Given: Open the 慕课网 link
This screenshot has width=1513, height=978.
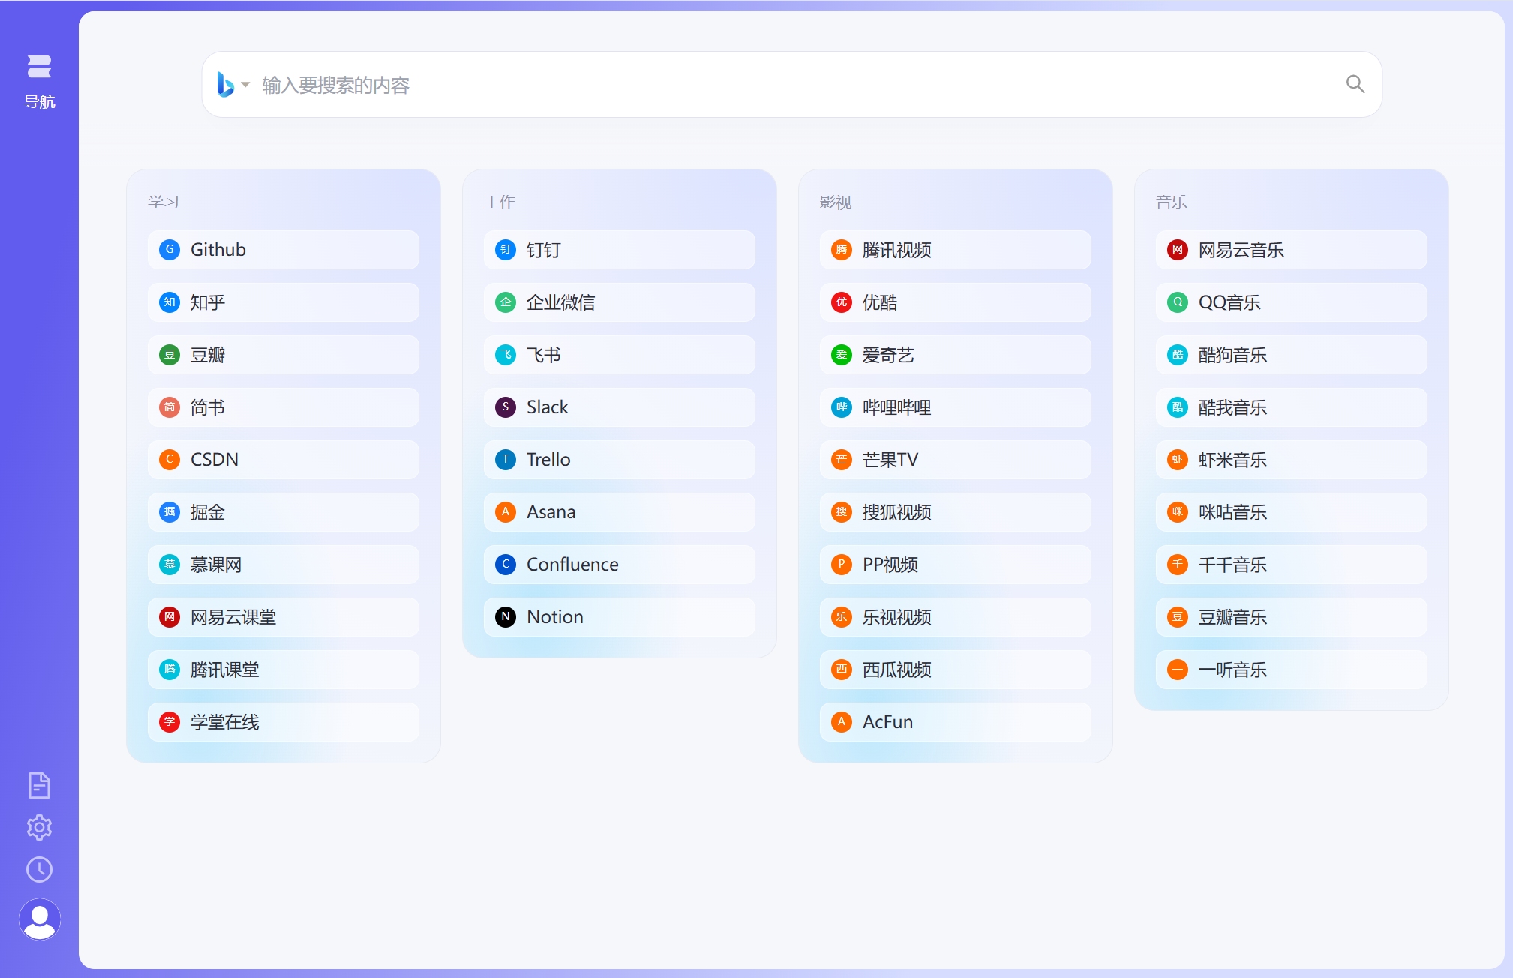Looking at the screenshot, I should pyautogui.click(x=284, y=565).
